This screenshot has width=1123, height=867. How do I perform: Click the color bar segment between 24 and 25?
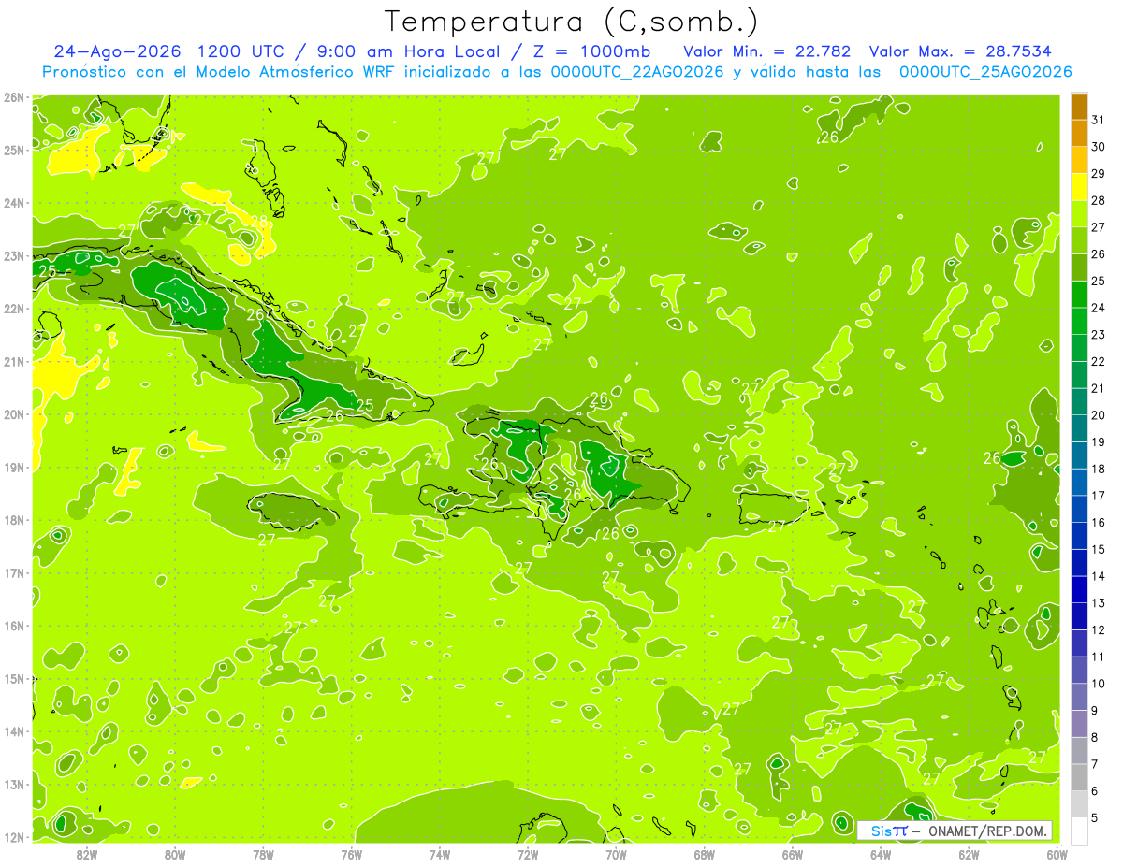1079,294
